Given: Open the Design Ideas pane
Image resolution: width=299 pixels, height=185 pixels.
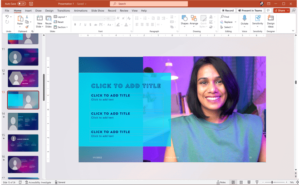Looking at the screenshot, I should click(x=270, y=19).
